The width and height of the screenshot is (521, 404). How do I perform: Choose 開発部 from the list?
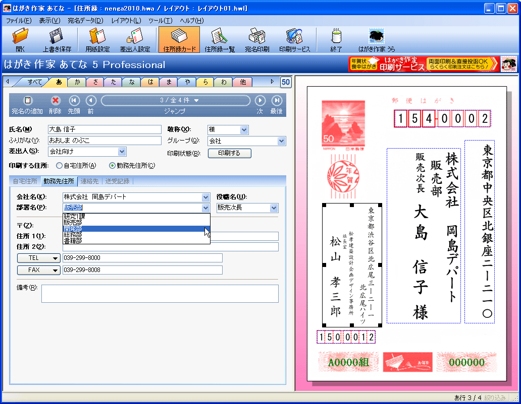tap(136, 229)
